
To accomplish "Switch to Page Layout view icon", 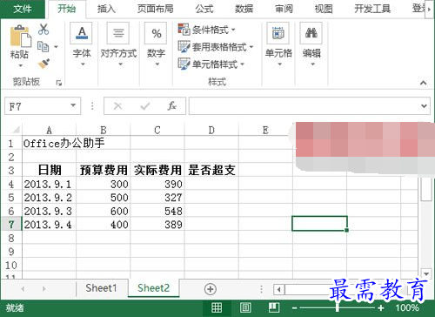I will click(245, 307).
